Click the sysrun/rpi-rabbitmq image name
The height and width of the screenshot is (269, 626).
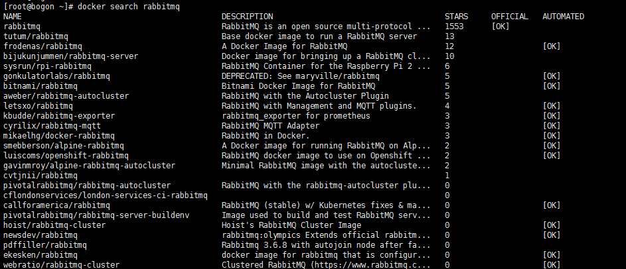pyautogui.click(x=47, y=66)
